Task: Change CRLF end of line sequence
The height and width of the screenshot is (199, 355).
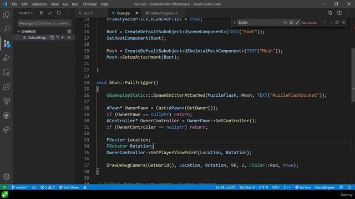Action: [x=276, y=187]
